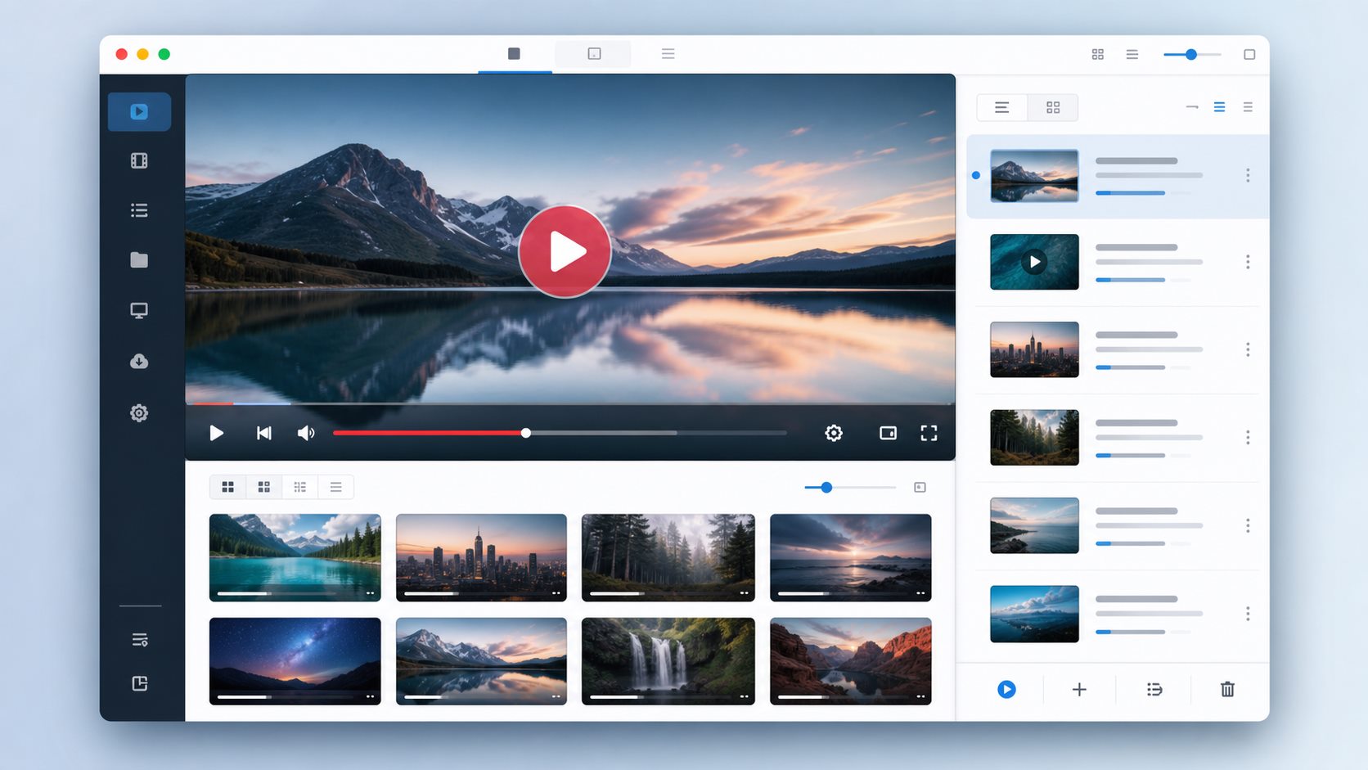The image size is (1368, 770).
Task: Select the plain list view below player
Action: 336,487
